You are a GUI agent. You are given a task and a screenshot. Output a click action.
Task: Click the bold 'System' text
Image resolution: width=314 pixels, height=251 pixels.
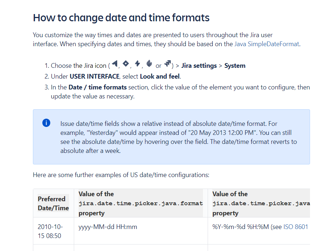235,66
